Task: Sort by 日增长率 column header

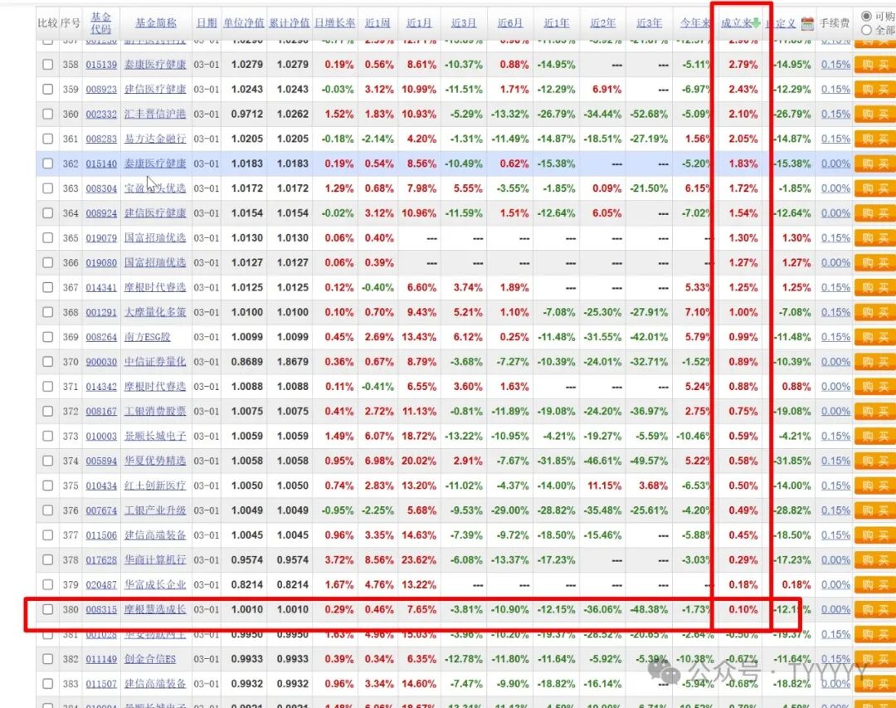Action: (x=335, y=23)
